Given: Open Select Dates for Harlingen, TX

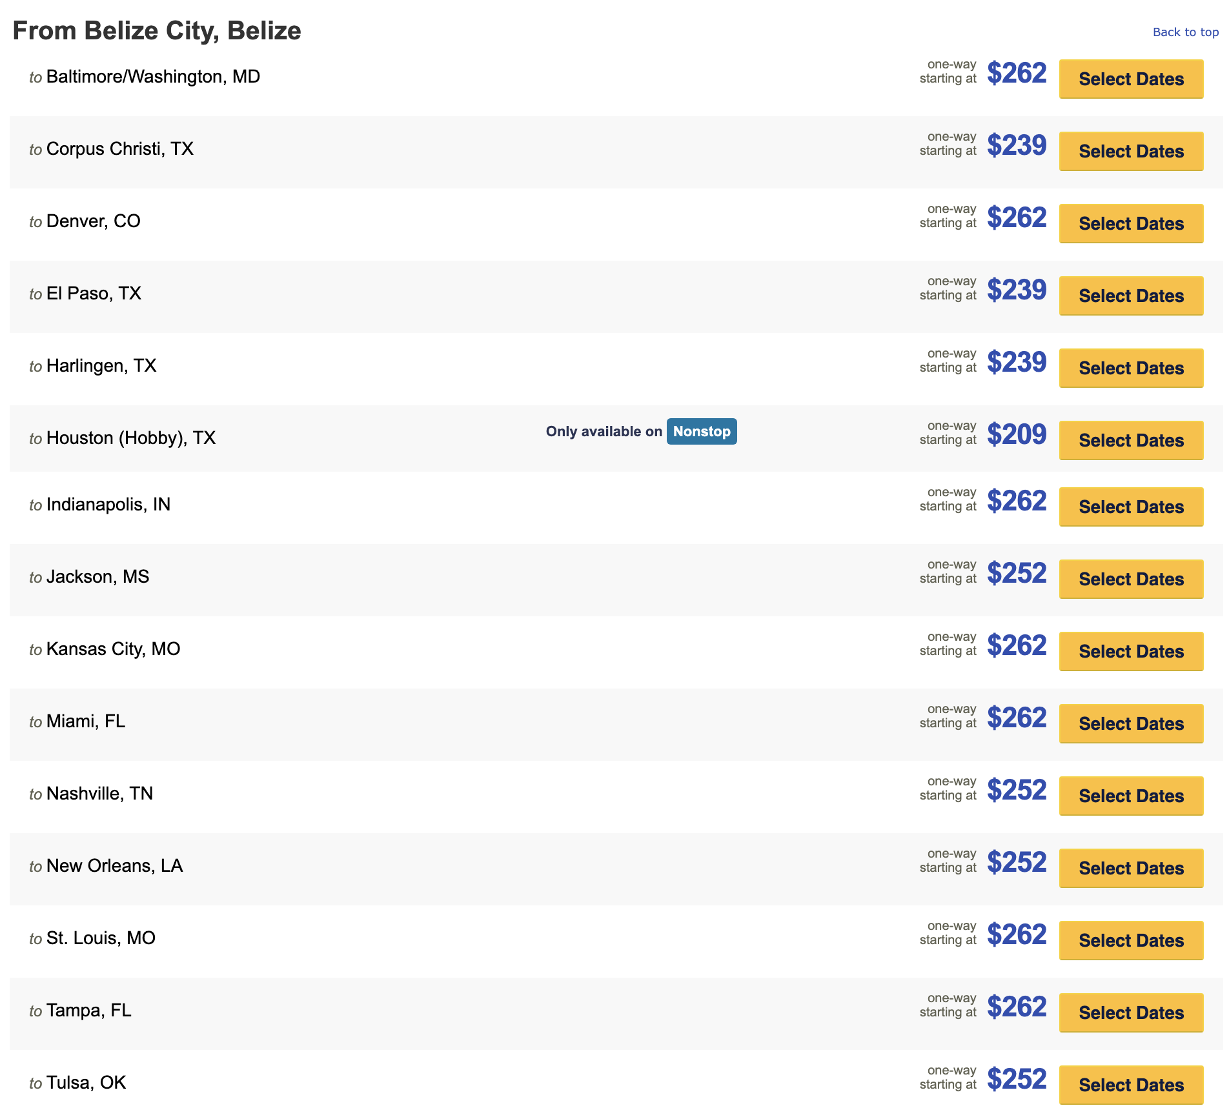Looking at the screenshot, I should click(1131, 368).
